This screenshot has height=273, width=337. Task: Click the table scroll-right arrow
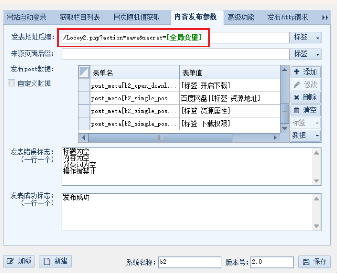[x=275, y=138]
